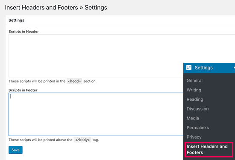The image size is (235, 160).
Task: Open the Settings menu header
Action: pyautogui.click(x=209, y=68)
